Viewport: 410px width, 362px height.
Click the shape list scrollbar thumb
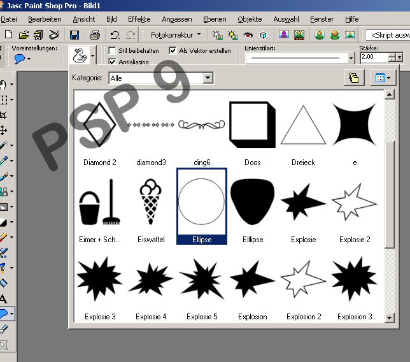coord(390,194)
